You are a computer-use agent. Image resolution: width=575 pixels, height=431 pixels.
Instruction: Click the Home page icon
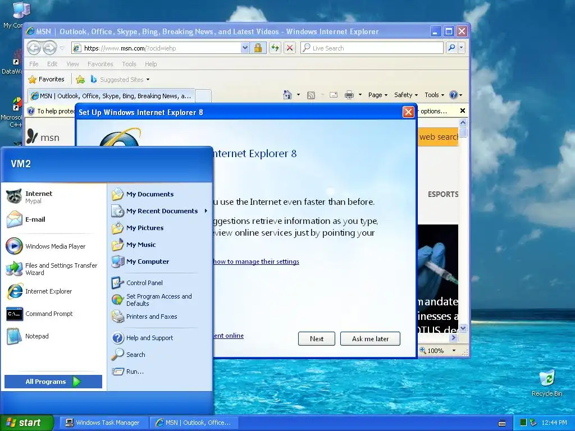pyautogui.click(x=287, y=95)
